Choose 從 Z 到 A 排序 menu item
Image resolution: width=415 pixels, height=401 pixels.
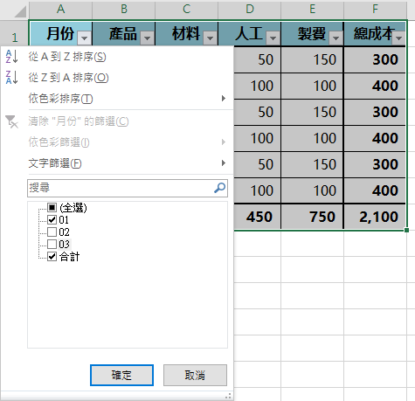coord(116,78)
